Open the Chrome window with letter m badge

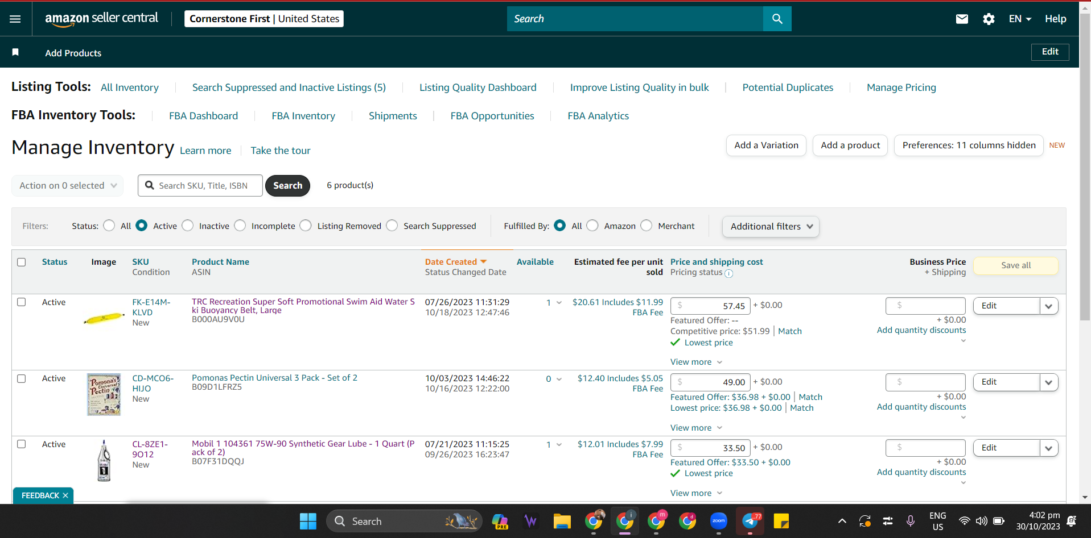point(656,521)
